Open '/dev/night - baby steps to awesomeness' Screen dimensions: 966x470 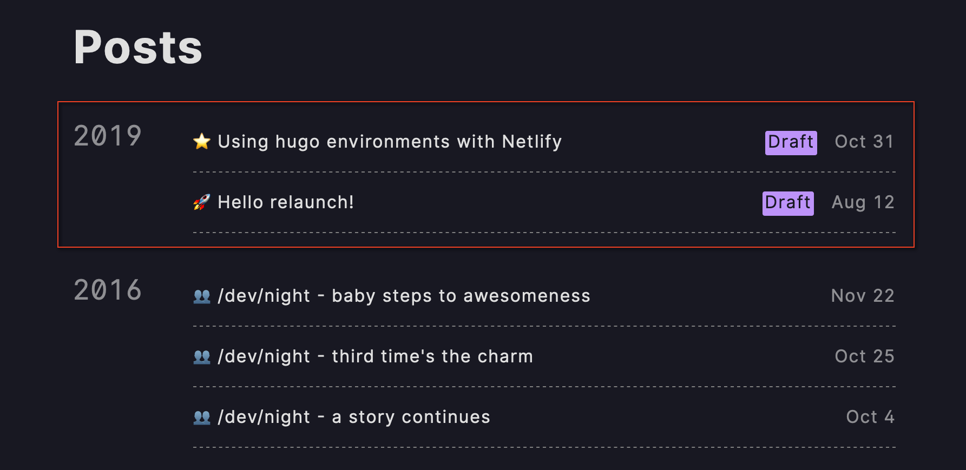[x=404, y=296]
